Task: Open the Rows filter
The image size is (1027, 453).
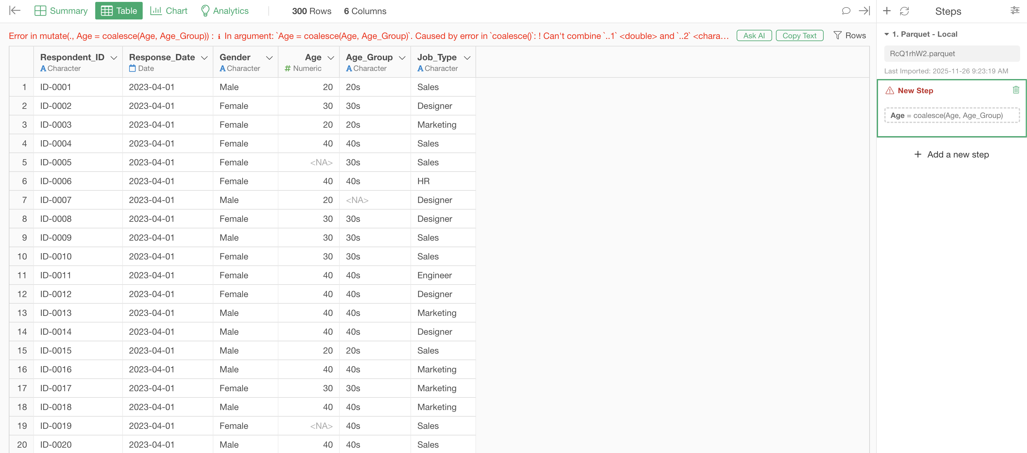Action: [849, 35]
